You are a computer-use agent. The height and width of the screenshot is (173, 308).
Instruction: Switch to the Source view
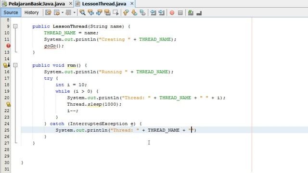click(x=11, y=12)
